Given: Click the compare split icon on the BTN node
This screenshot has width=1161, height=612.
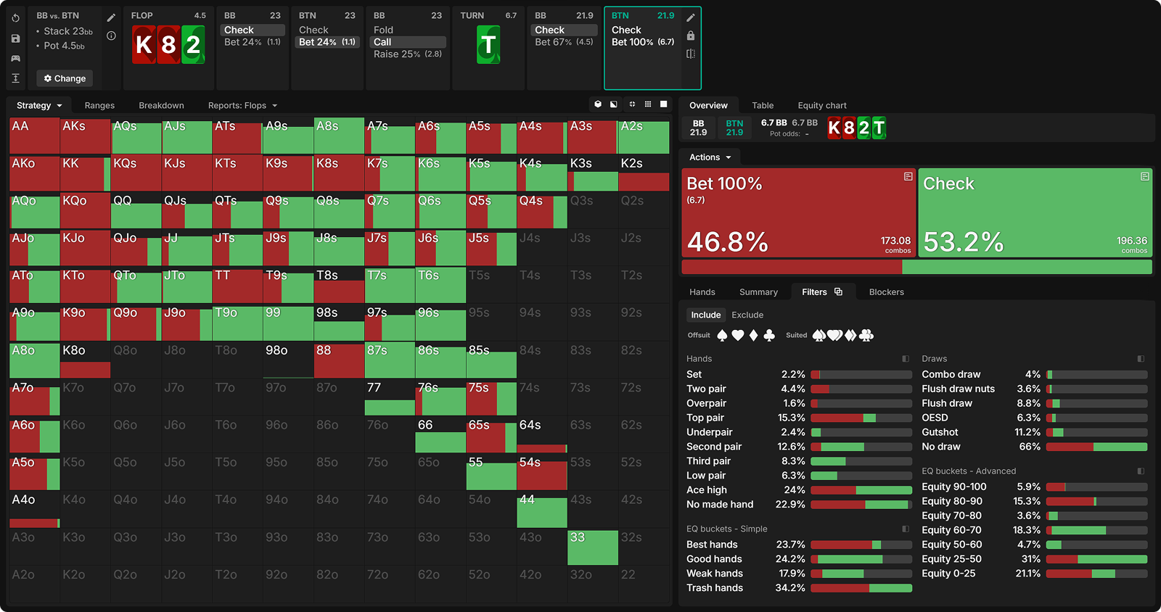Looking at the screenshot, I should tap(690, 54).
